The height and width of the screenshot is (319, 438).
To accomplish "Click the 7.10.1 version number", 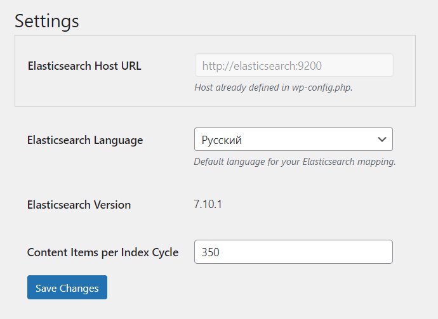I will 208,204.
